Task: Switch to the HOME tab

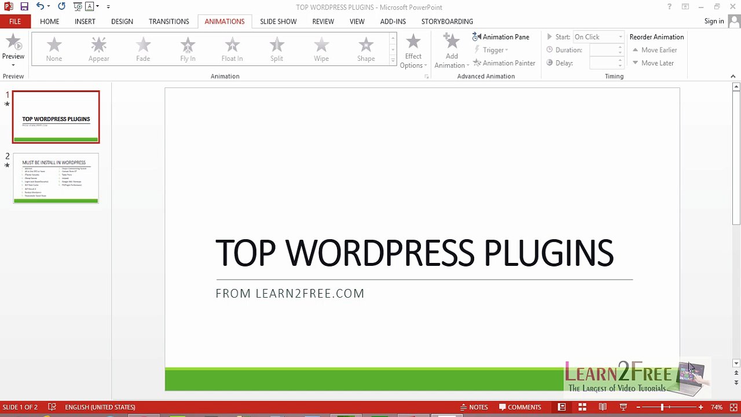Action: (50, 21)
